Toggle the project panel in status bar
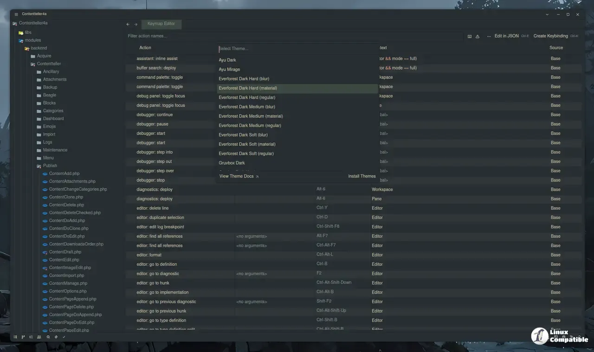This screenshot has height=352, width=594. 15,337
